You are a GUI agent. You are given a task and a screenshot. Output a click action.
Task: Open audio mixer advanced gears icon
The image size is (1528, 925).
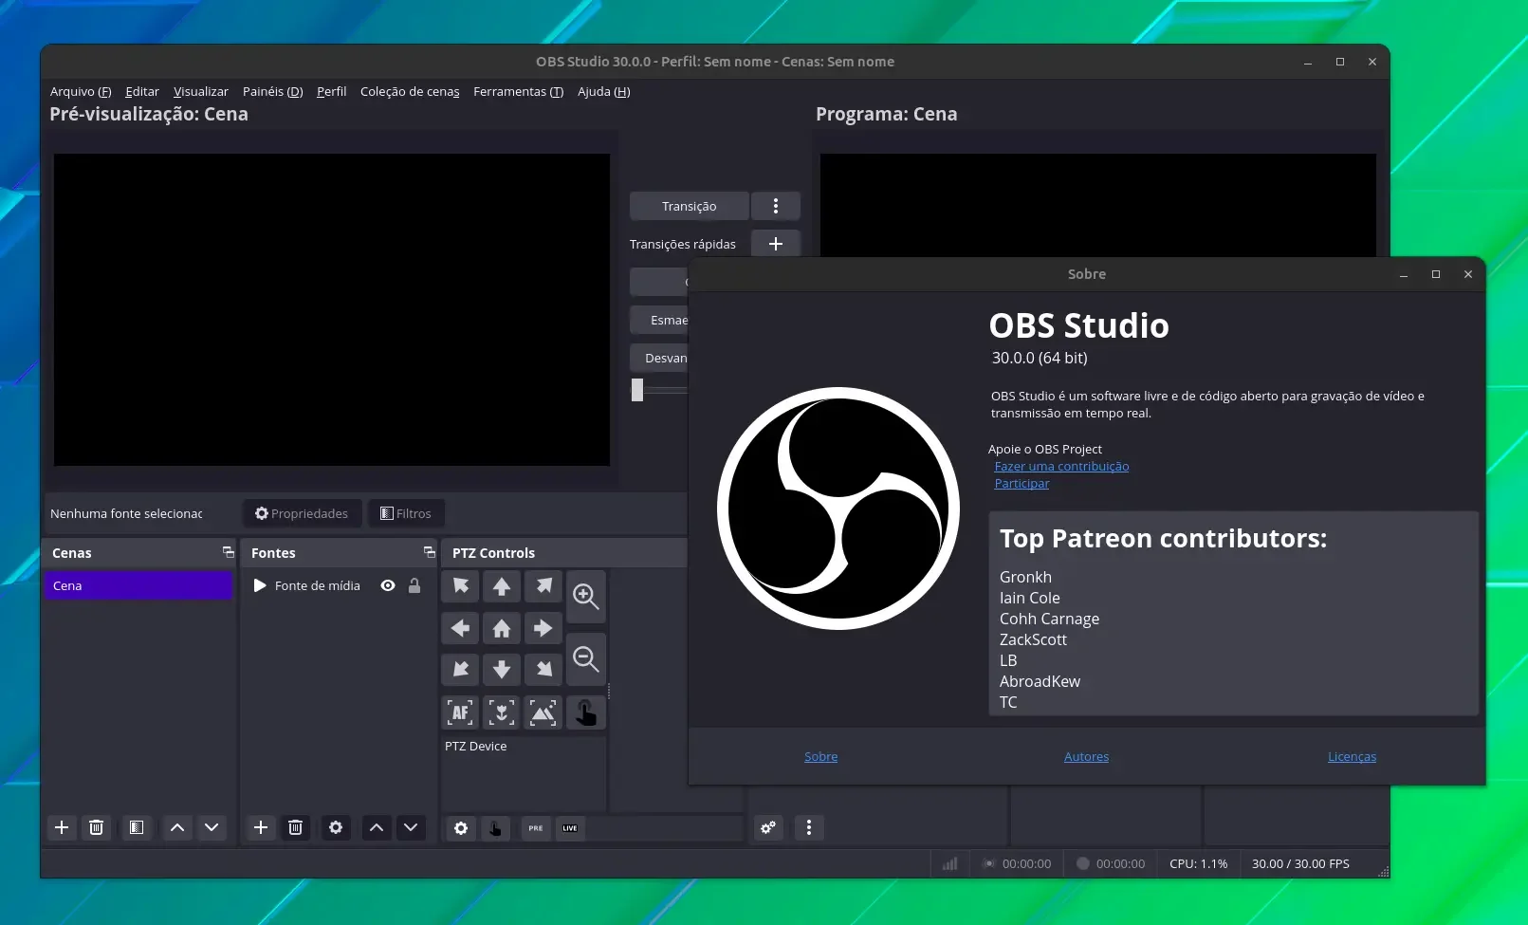tap(768, 827)
